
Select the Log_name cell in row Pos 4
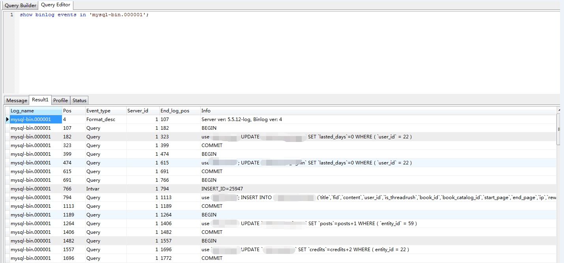[35, 119]
